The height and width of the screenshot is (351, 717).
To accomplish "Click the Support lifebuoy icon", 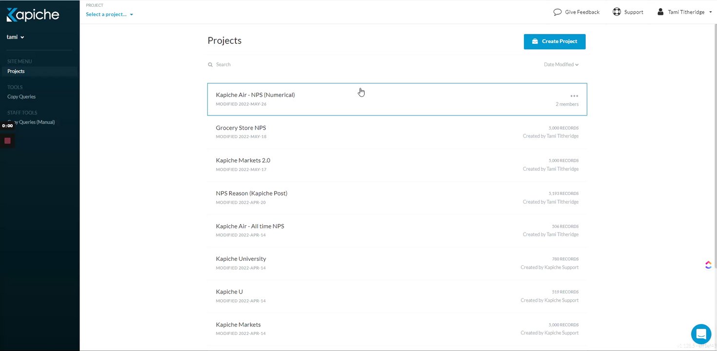I will coord(617,12).
